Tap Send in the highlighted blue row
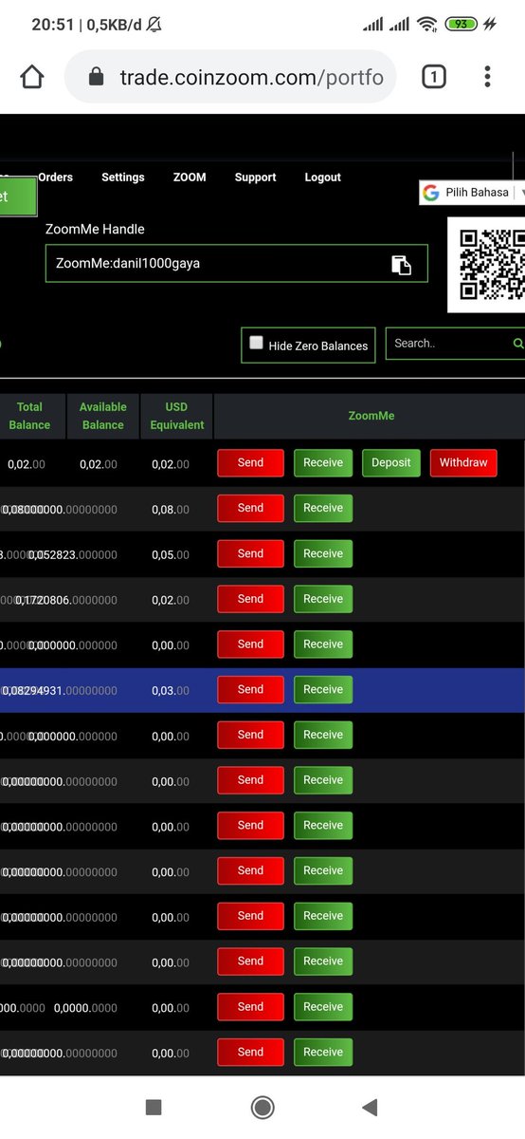This screenshot has height=1139, width=525. point(250,690)
